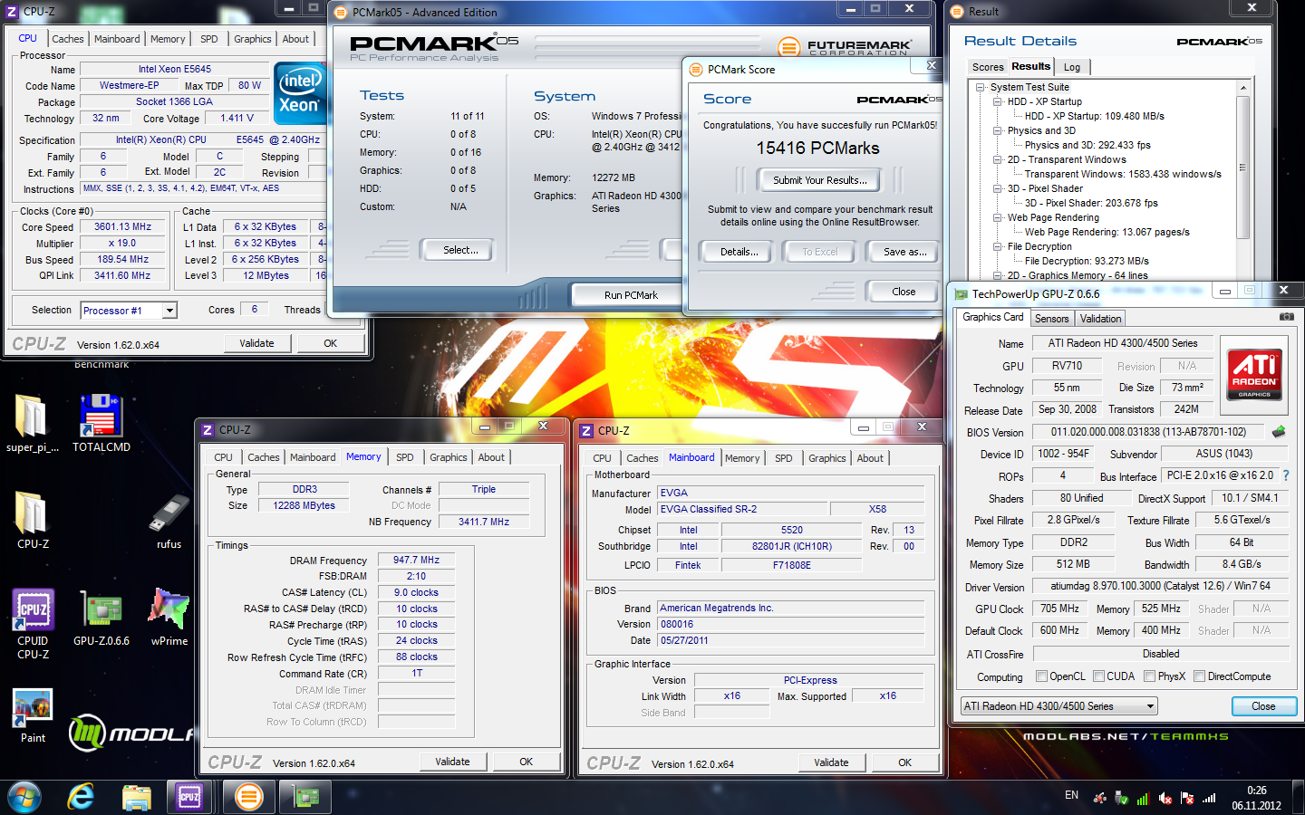
Task: Switch to the Validation tab in GPU-Z
Action: tap(1100, 319)
